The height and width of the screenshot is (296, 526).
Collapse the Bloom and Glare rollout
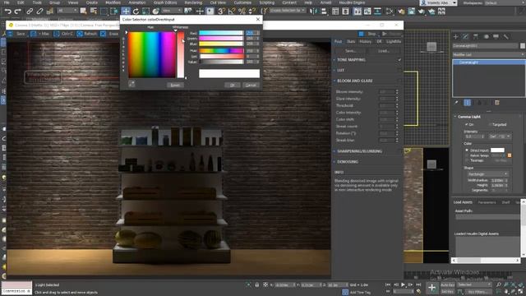[x=354, y=81]
